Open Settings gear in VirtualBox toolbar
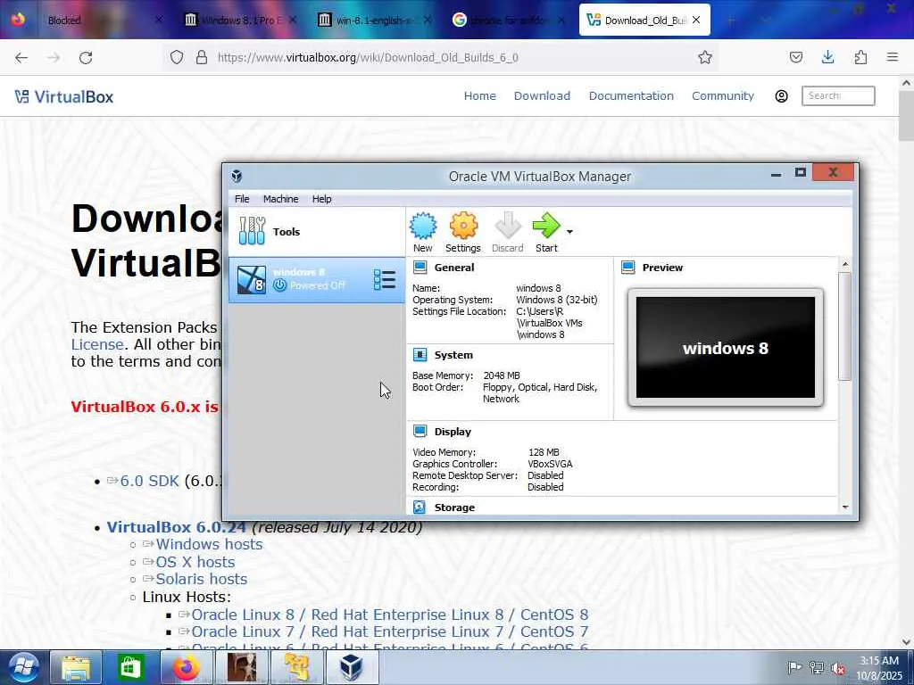This screenshot has height=685, width=914. point(463,226)
